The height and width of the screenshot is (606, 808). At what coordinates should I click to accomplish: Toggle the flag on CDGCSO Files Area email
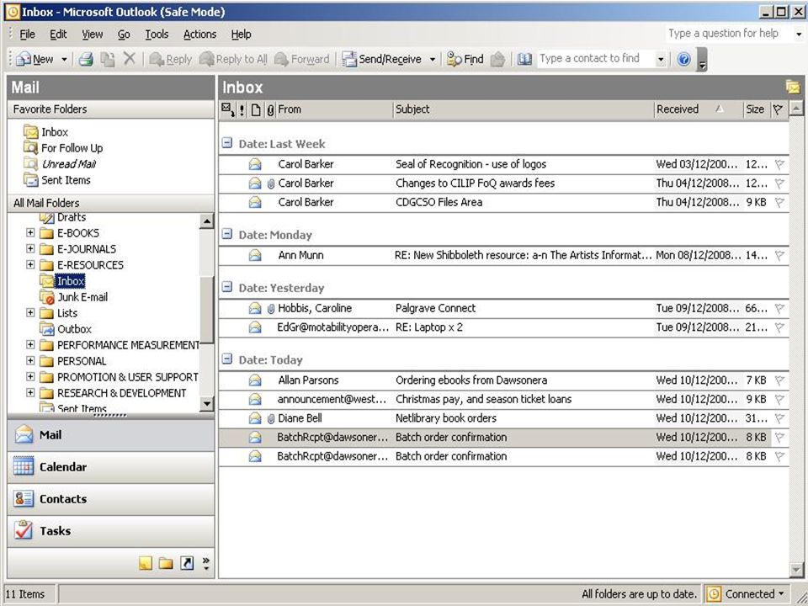coord(779,203)
